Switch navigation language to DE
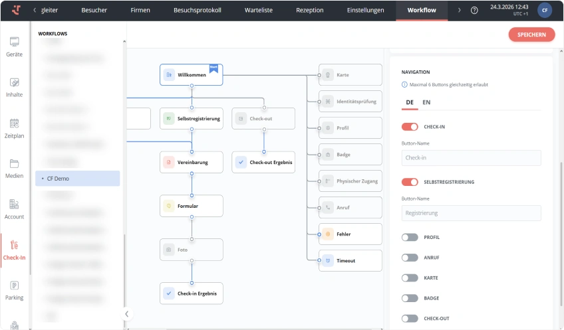Screen dimensions: 564x330 tap(410, 102)
